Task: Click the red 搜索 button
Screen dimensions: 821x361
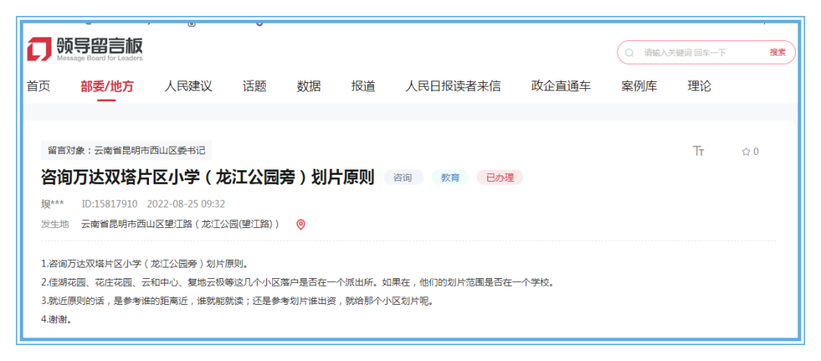Action: (778, 52)
